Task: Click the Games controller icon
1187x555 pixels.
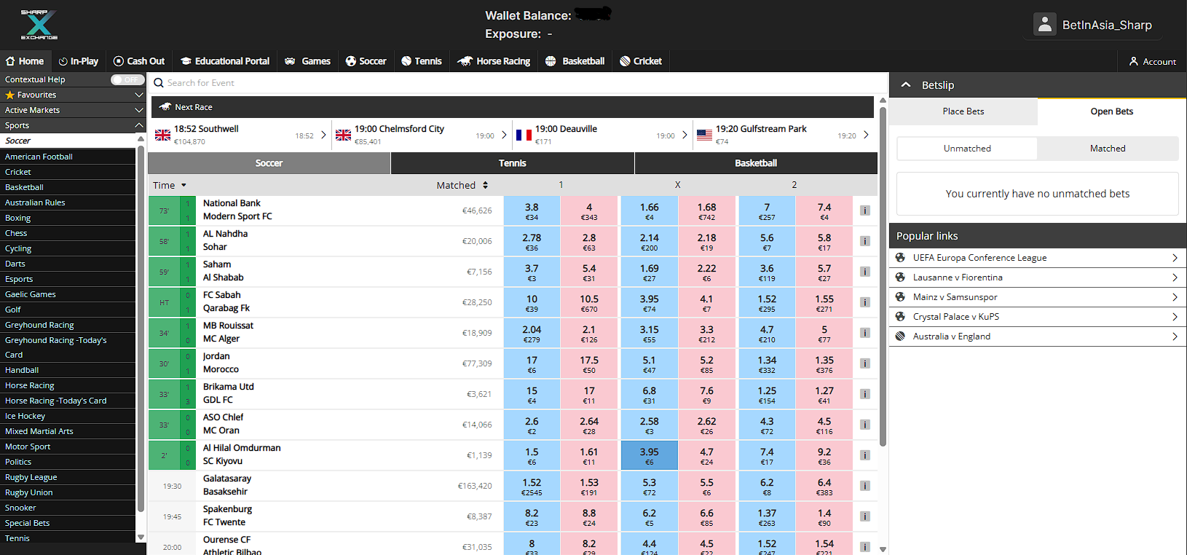Action: tap(290, 61)
